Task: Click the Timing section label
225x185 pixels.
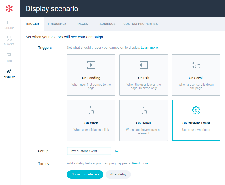Action: tap(44, 163)
